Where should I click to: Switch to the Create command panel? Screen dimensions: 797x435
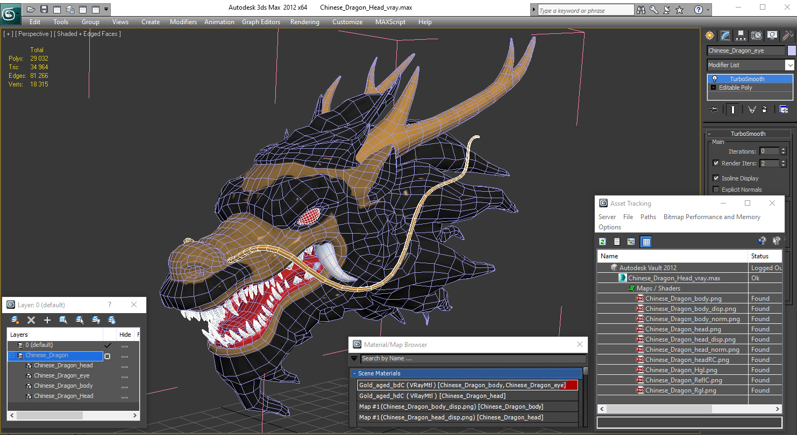[710, 35]
